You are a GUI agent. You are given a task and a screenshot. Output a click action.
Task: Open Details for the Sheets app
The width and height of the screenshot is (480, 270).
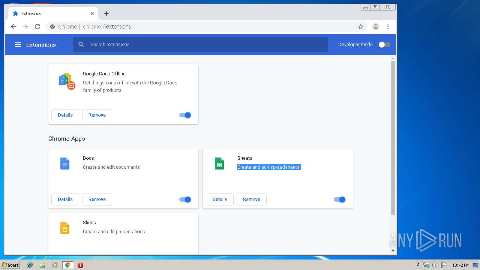pos(220,199)
